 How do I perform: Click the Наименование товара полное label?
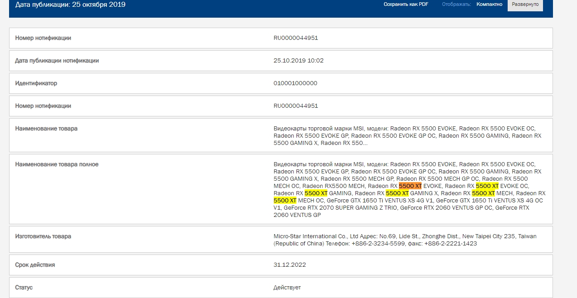57,164
